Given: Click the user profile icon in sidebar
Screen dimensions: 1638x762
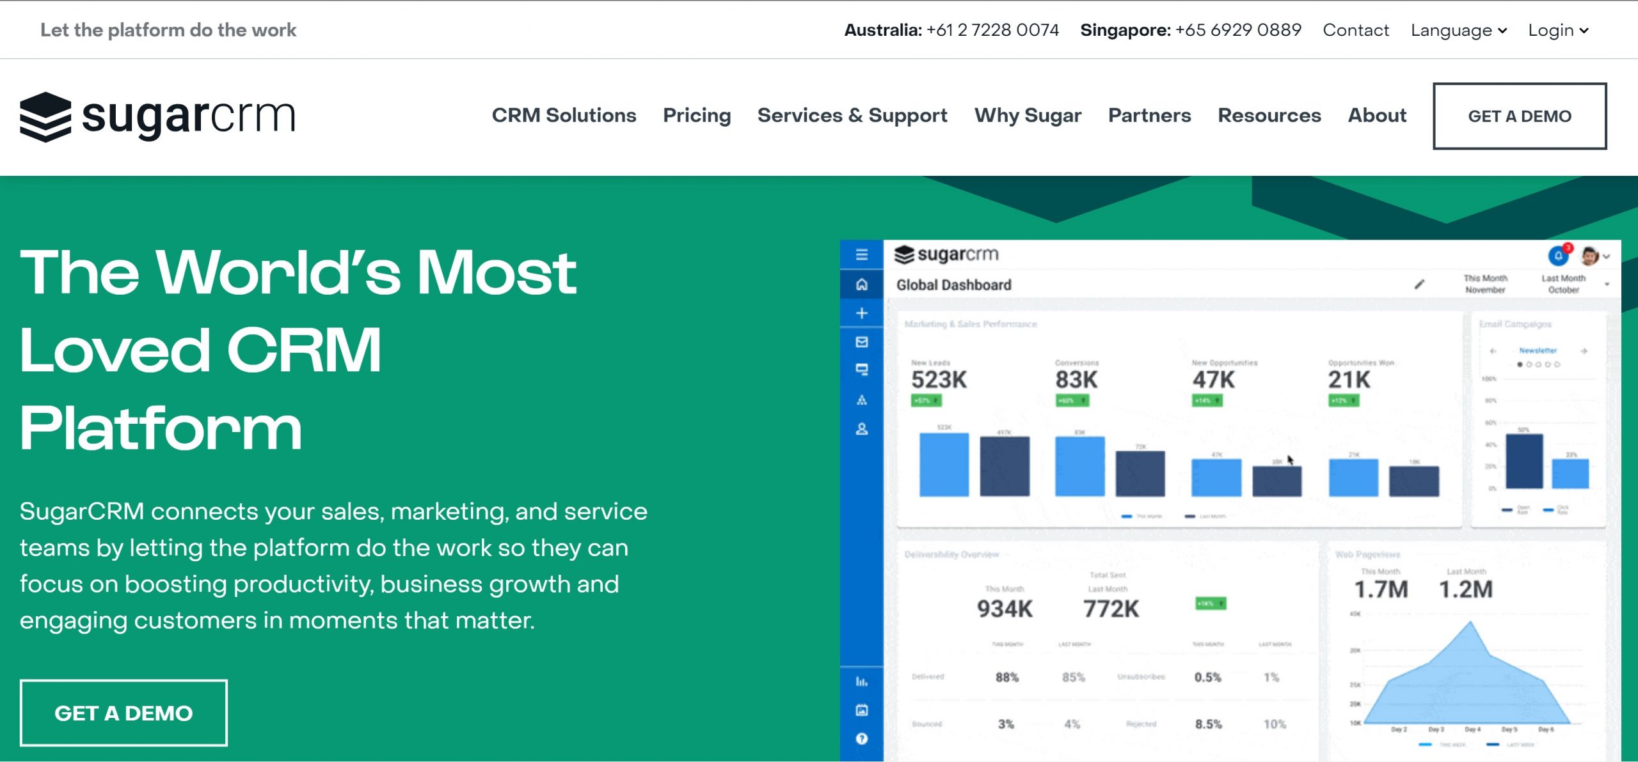Looking at the screenshot, I should pyautogui.click(x=861, y=429).
